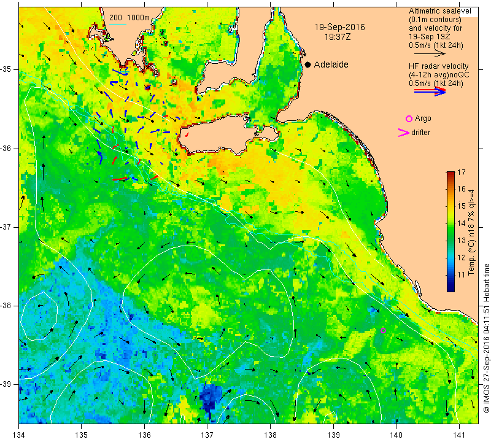Click the 'HF radar velocity' legend heading
The height and width of the screenshot is (442, 491).
[x=438, y=66]
